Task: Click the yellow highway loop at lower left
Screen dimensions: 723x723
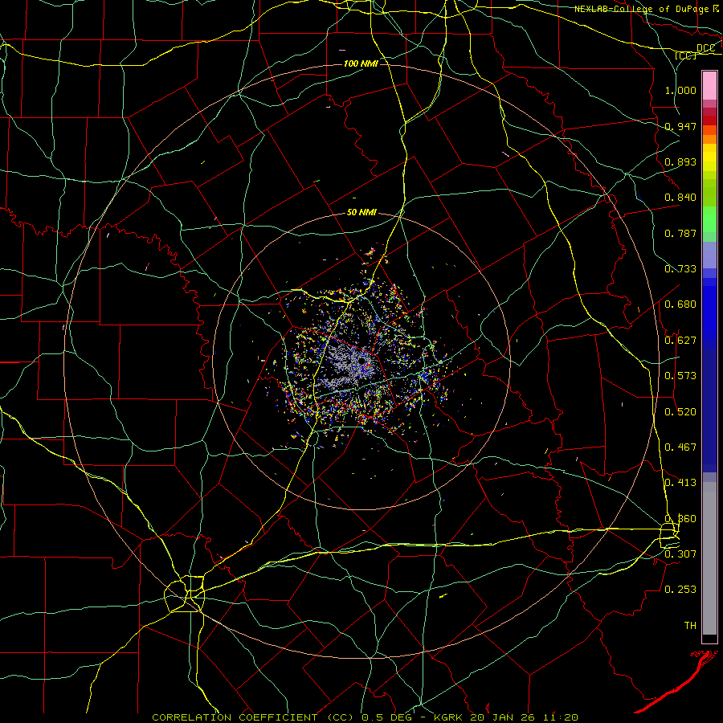Action: (x=185, y=594)
